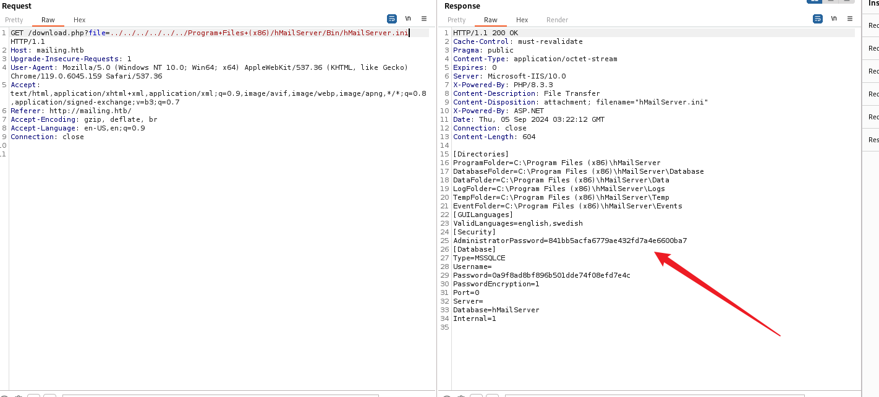879x397 pixels.
Task: Select the Raw tab in Request pane
Action: pos(48,20)
